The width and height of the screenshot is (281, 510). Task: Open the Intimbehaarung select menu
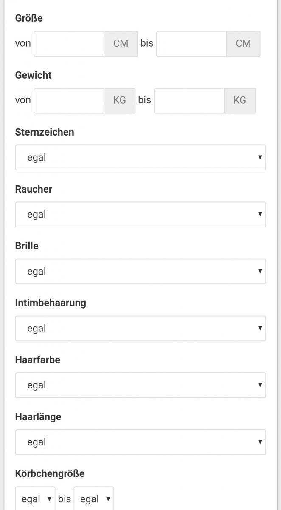(x=140, y=329)
